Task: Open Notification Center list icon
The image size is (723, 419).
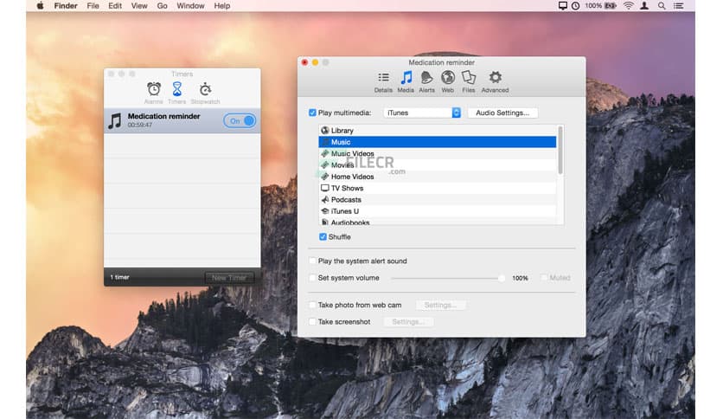Action: pos(678,5)
